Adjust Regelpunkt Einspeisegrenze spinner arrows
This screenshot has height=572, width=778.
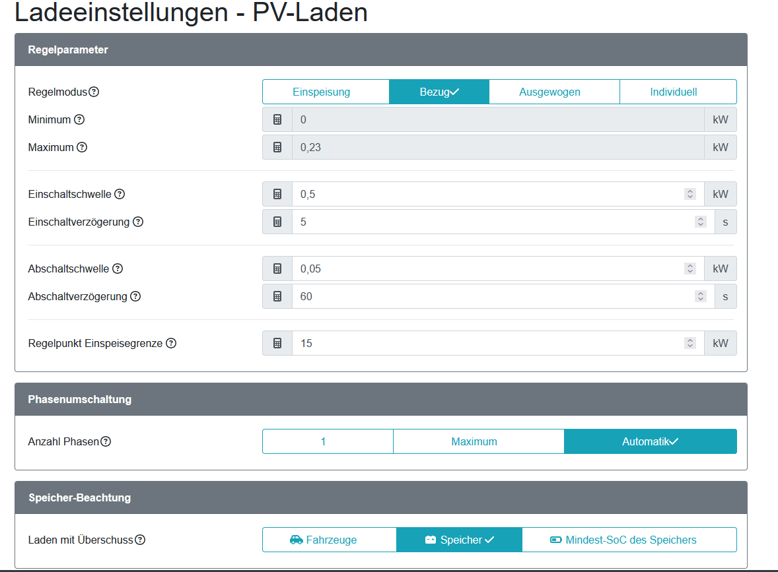pyautogui.click(x=690, y=343)
